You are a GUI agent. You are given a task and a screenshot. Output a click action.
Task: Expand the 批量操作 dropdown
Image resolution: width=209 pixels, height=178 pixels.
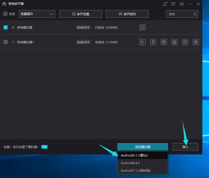click(37, 14)
